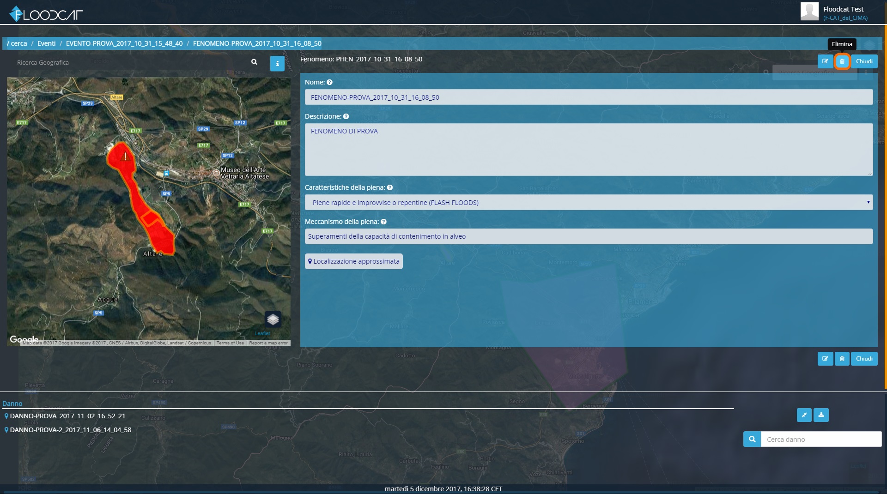
Task: Open Caratteristiche della piena dropdown
Action: click(x=589, y=202)
